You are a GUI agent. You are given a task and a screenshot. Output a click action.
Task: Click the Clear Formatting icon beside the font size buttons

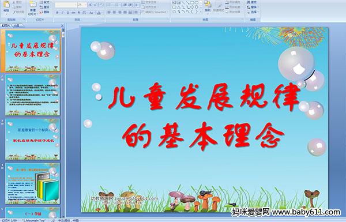tap(101, 5)
